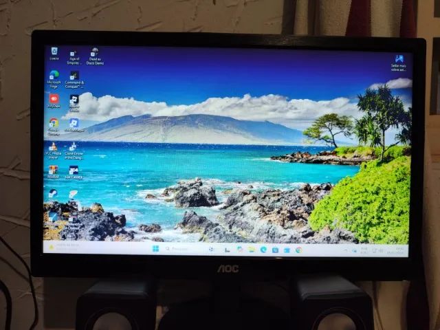
Task: Open the Command & Conquer shortcut
Action: tap(74, 80)
